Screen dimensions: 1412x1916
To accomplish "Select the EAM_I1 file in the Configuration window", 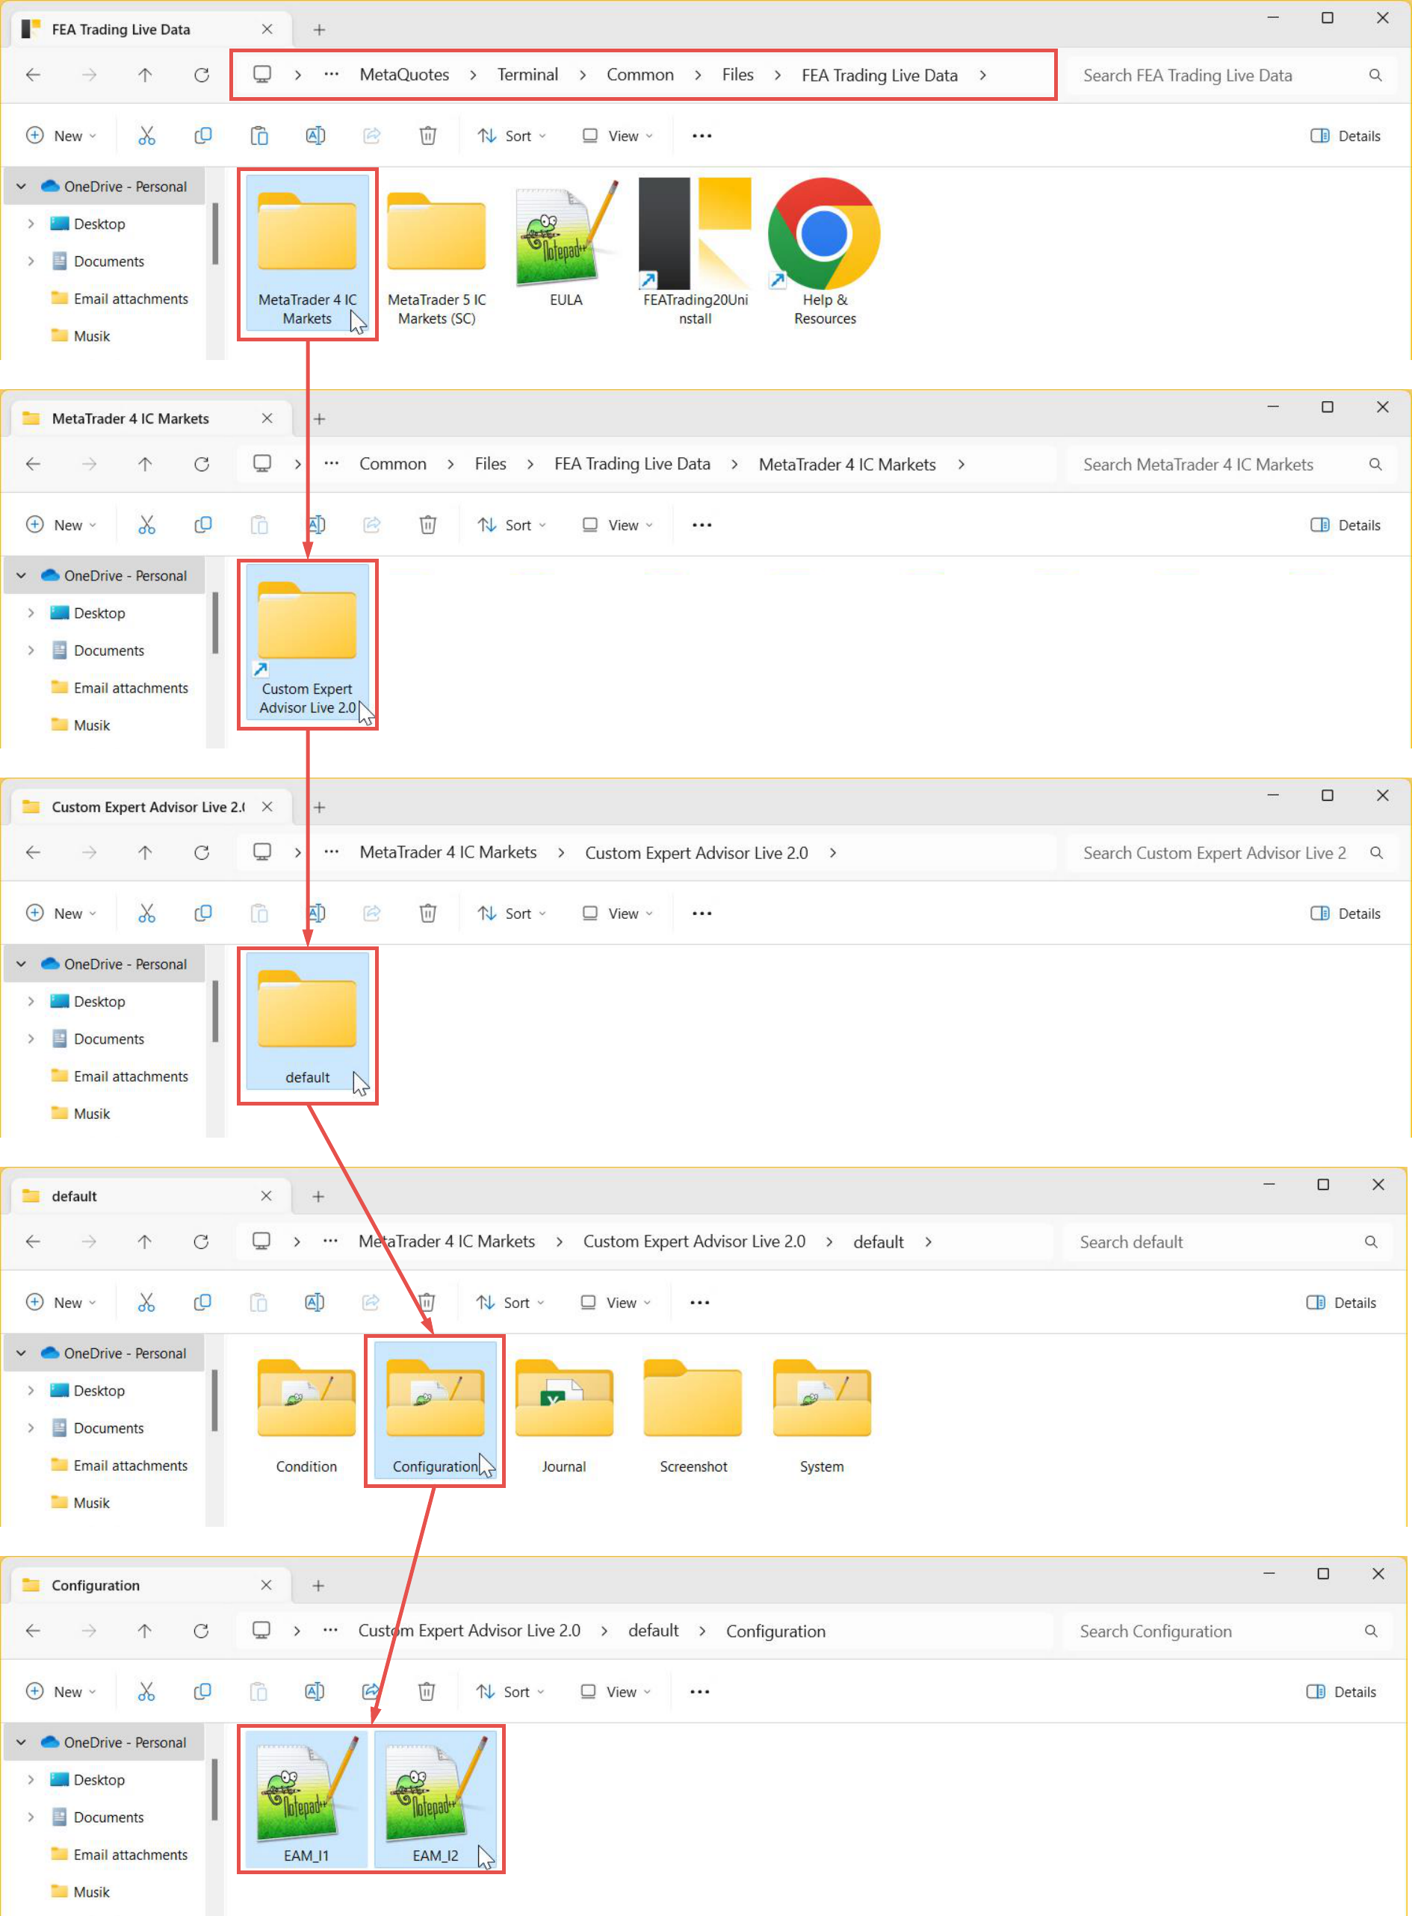I will [306, 1798].
